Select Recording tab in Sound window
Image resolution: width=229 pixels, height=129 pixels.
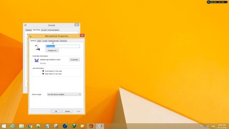(36, 30)
